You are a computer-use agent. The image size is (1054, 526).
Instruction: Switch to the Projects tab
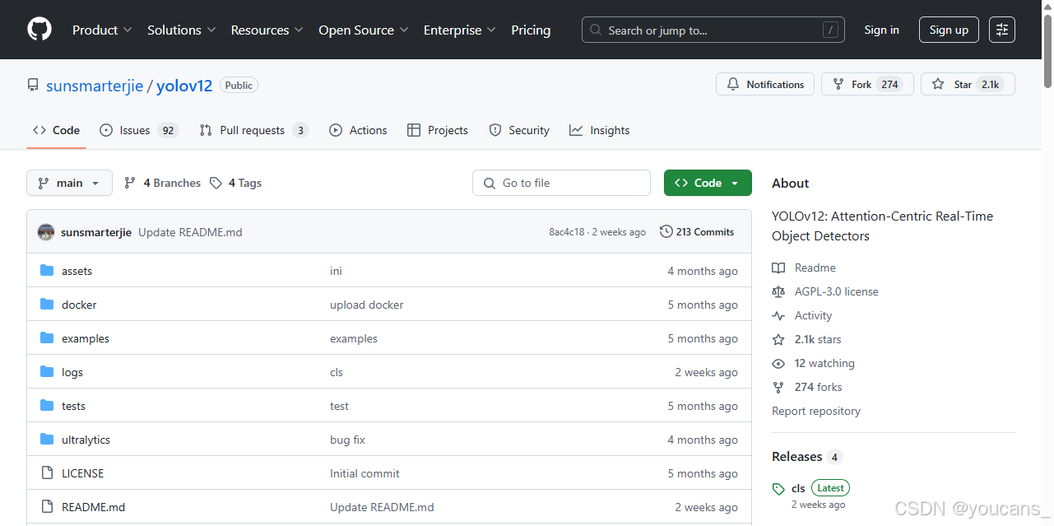click(x=438, y=130)
